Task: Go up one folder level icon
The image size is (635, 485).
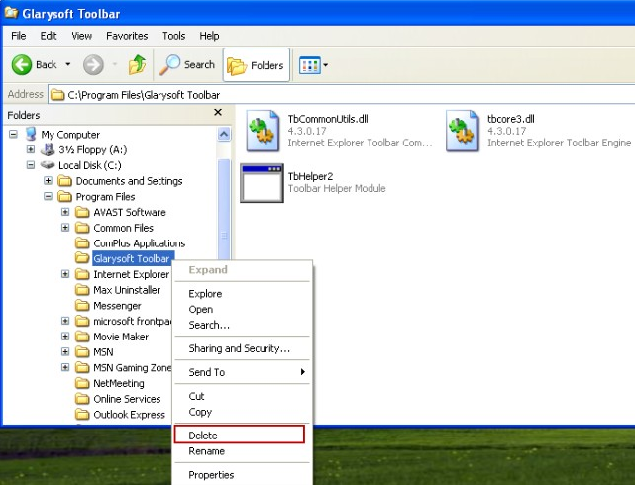Action: tap(138, 64)
